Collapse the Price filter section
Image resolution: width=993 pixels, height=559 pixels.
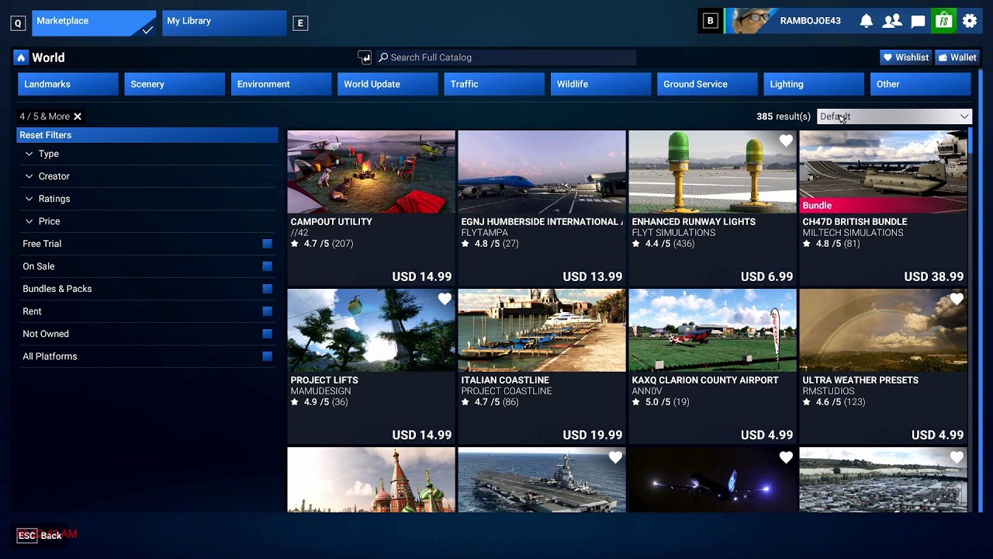147,221
